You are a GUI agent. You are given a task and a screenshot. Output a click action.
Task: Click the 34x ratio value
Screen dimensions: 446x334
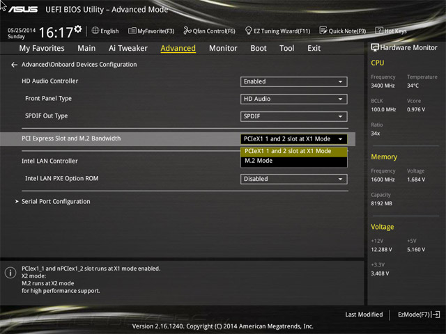(x=376, y=133)
